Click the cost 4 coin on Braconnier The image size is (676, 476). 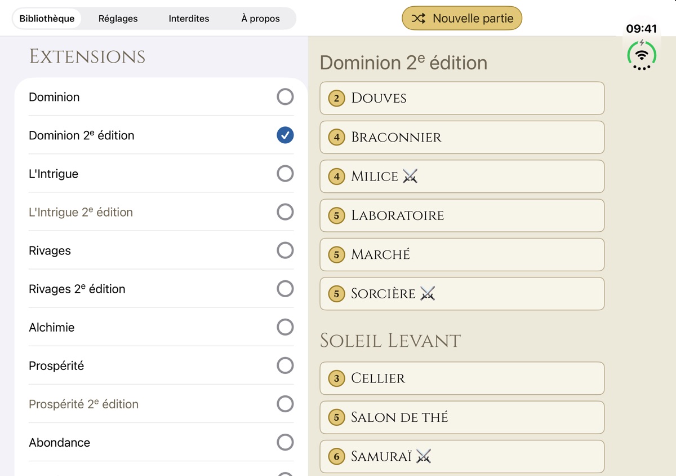pos(337,138)
